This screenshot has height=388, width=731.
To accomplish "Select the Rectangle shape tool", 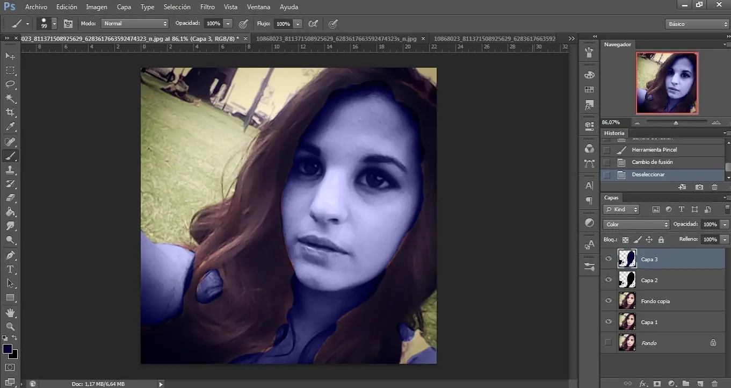I will click(x=10, y=297).
